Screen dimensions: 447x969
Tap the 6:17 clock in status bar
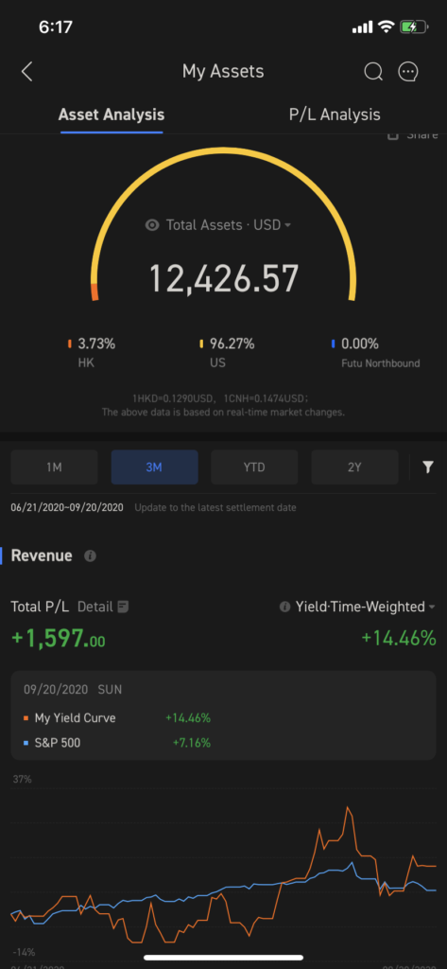56,27
